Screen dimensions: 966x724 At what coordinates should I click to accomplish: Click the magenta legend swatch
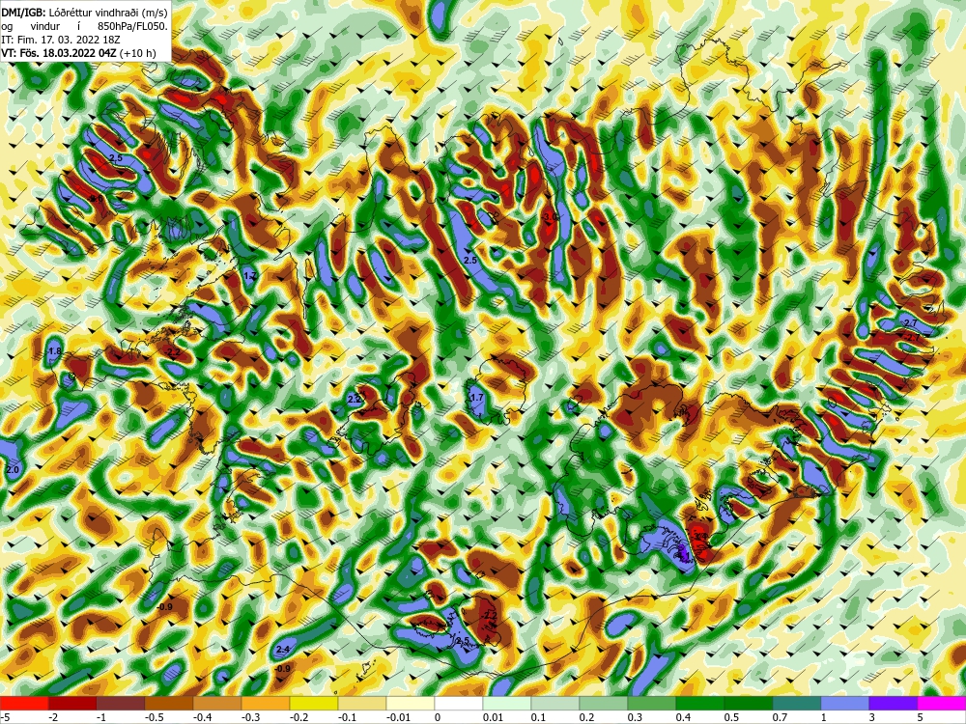pyautogui.click(x=942, y=704)
